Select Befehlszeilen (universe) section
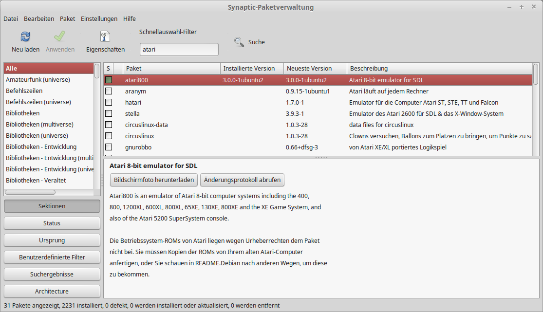 [x=49, y=102]
